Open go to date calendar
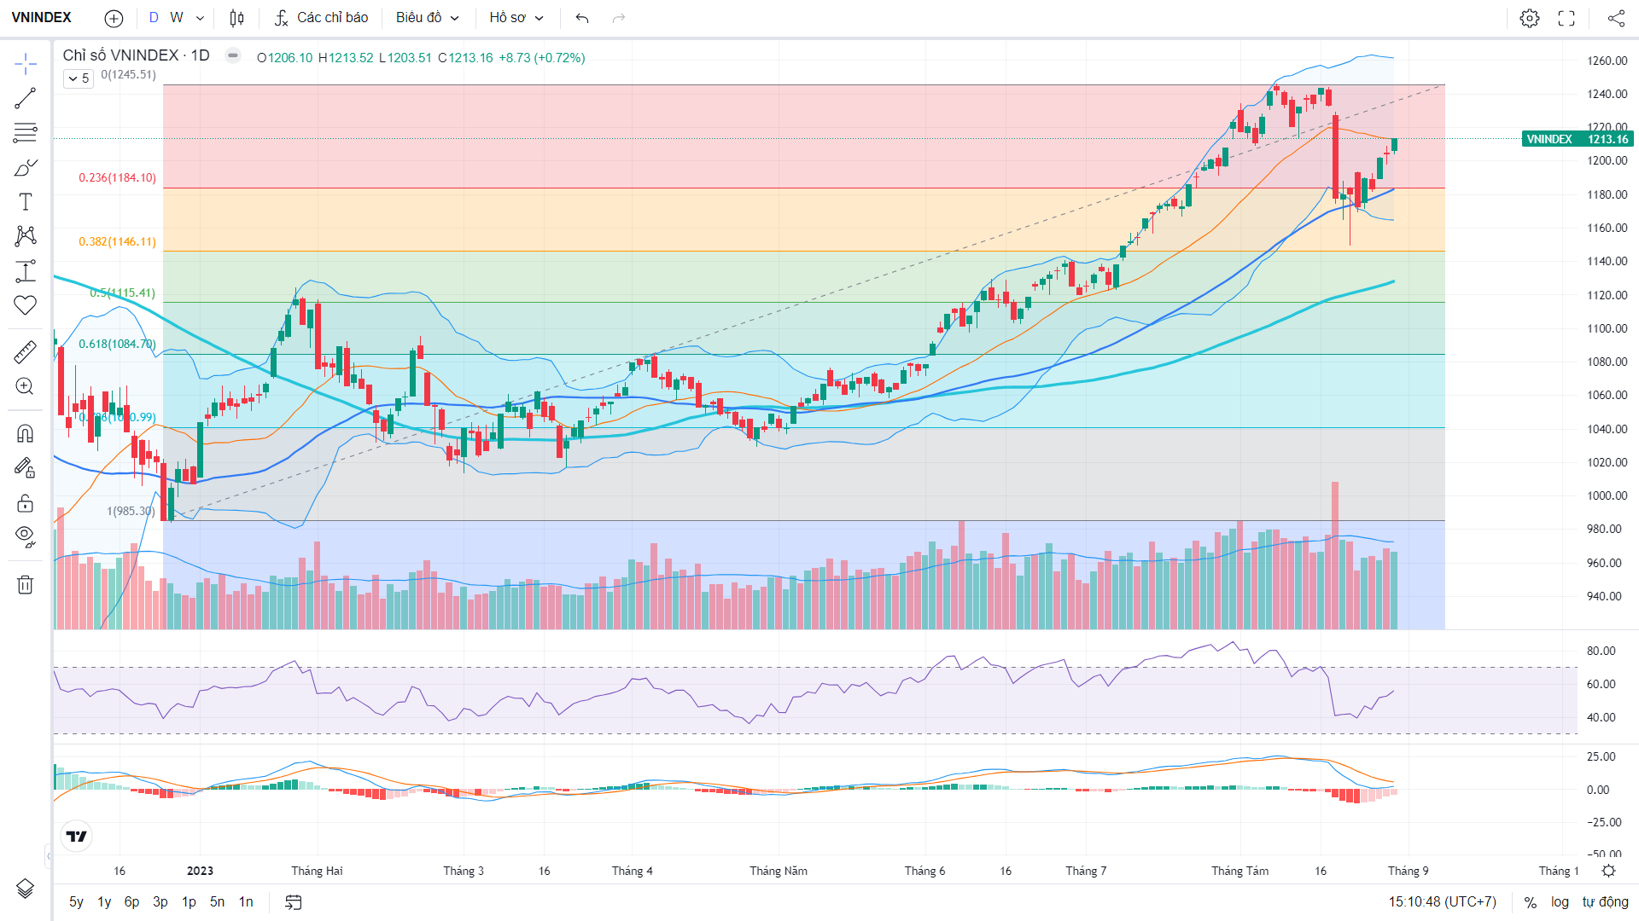Viewport: 1639px width, 921px height. tap(294, 902)
